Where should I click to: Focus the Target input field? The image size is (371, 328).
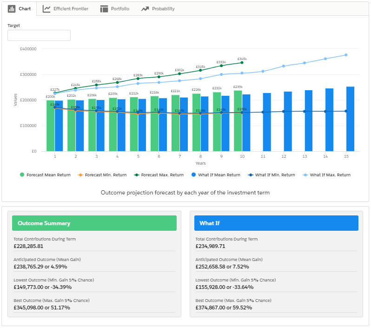point(39,35)
